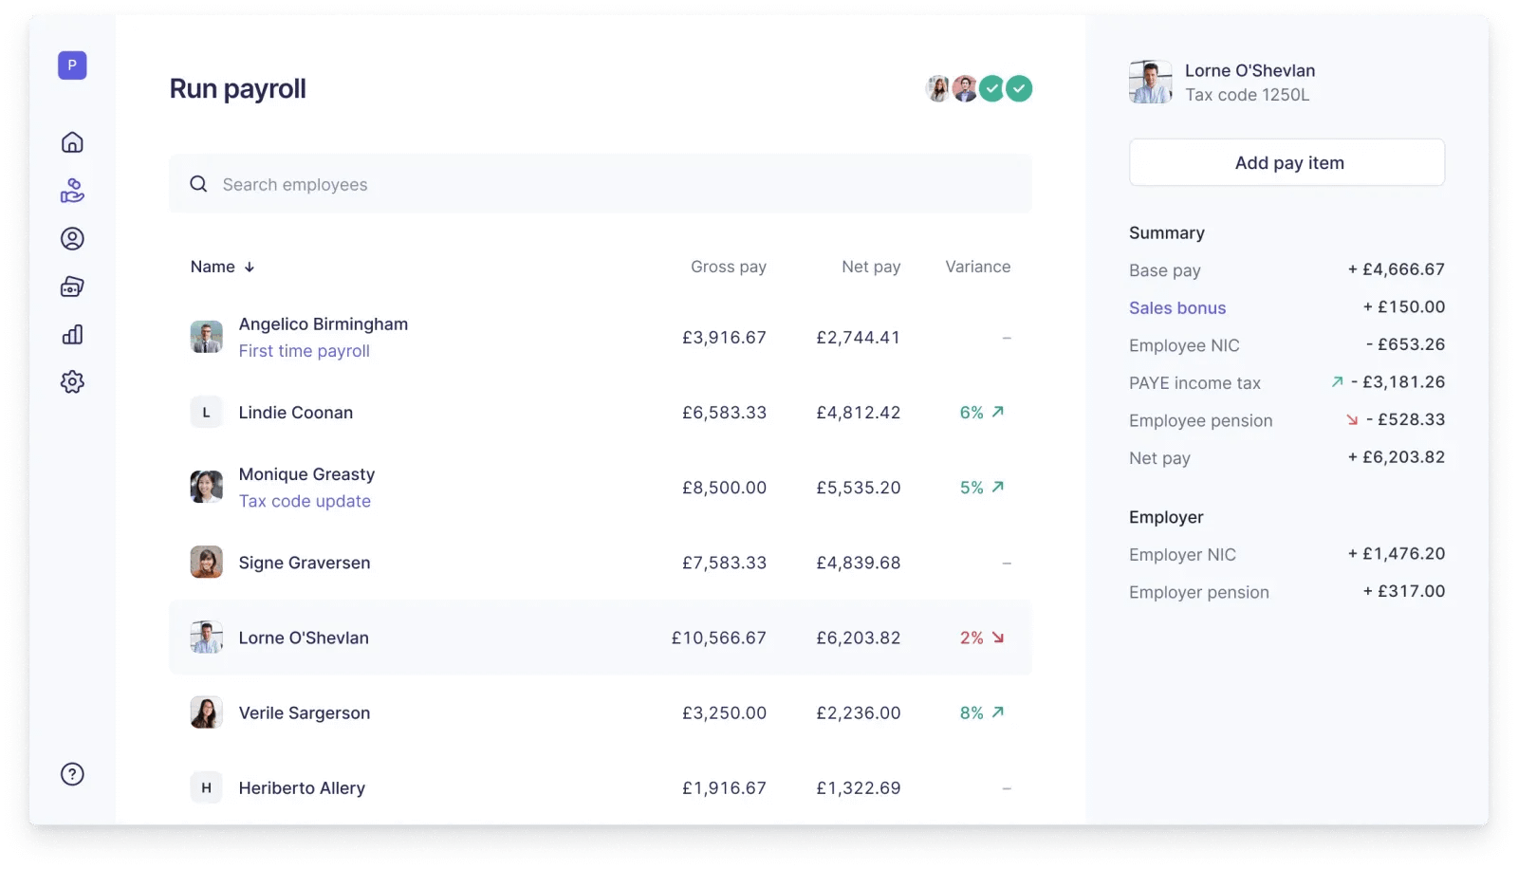Click the search magnifier icon

click(198, 183)
